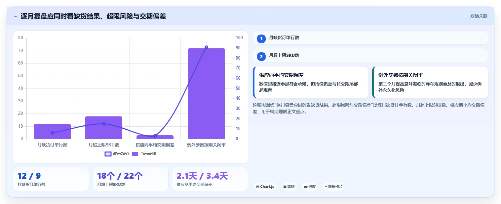This screenshot has width=501, height=204.
Task: Select the 例外参数按期关闭率 bar in chart
Action: [x=206, y=93]
